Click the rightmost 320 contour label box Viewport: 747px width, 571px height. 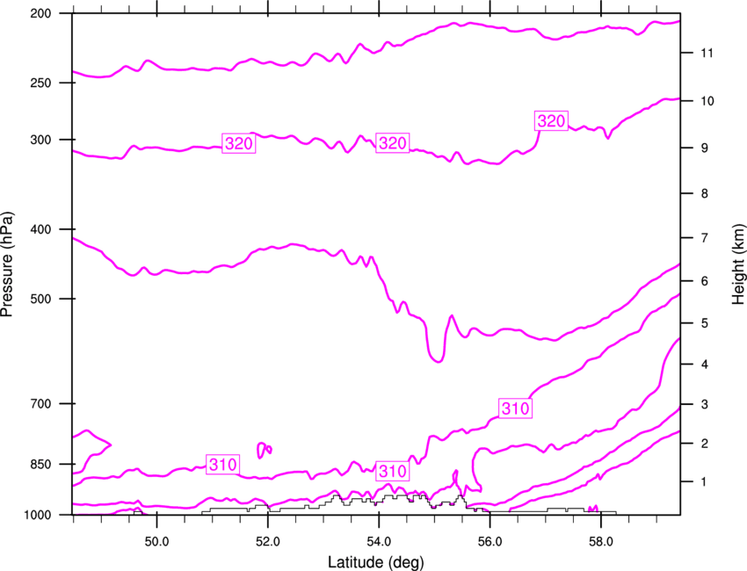coord(551,121)
